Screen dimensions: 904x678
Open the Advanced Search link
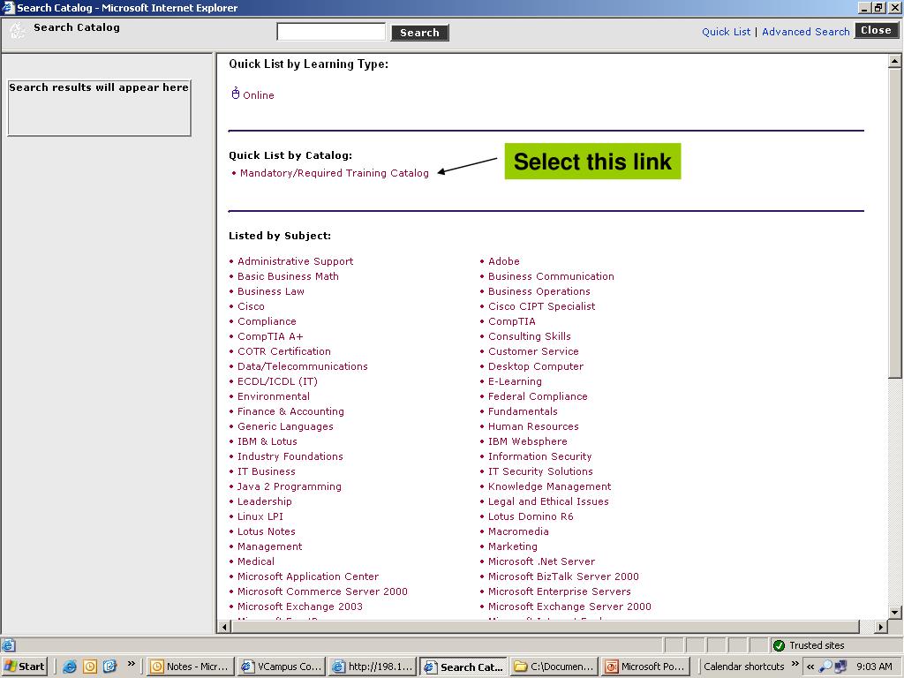[x=805, y=32]
